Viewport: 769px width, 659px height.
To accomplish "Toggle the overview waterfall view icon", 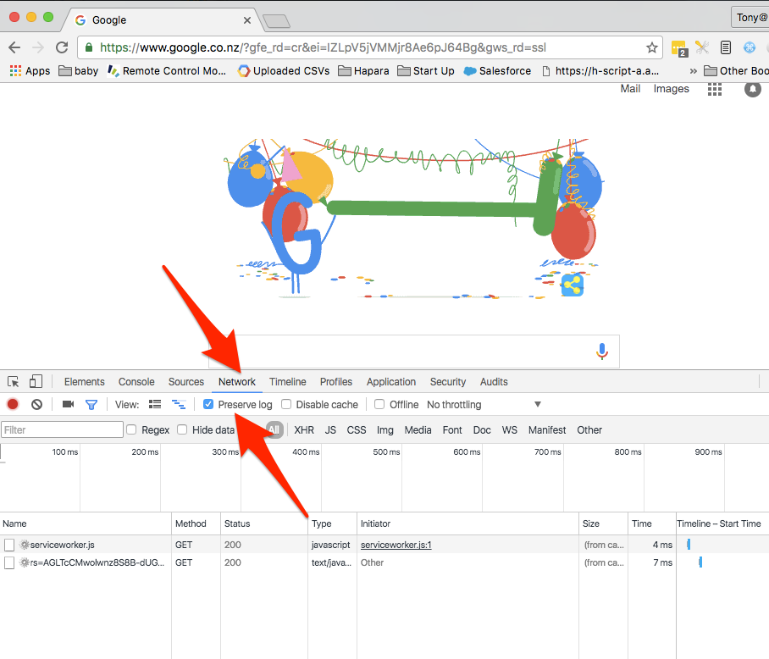I will (179, 405).
